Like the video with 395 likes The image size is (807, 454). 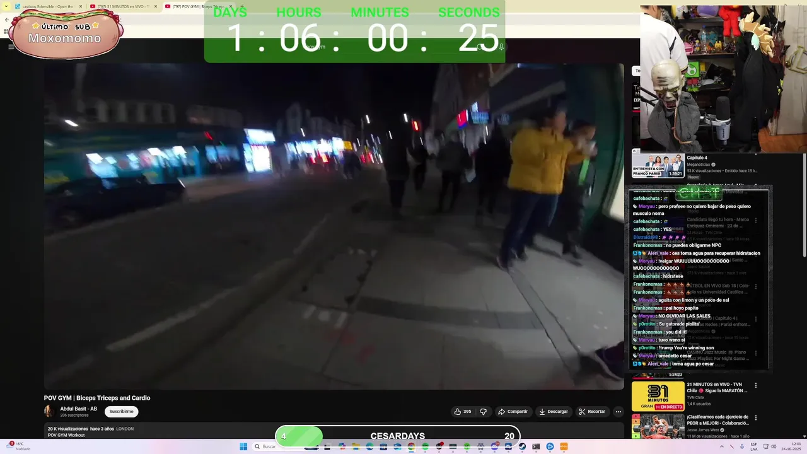point(463,411)
